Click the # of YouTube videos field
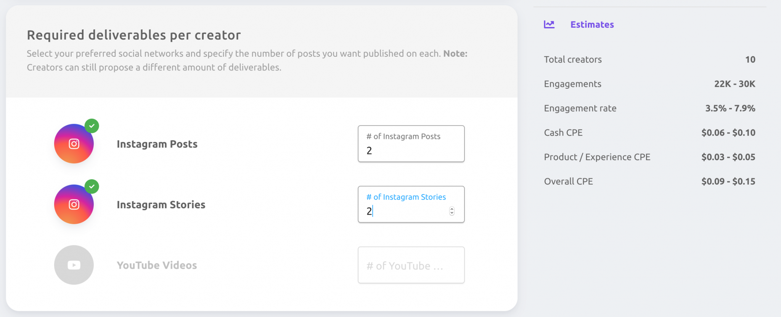 [x=411, y=265]
